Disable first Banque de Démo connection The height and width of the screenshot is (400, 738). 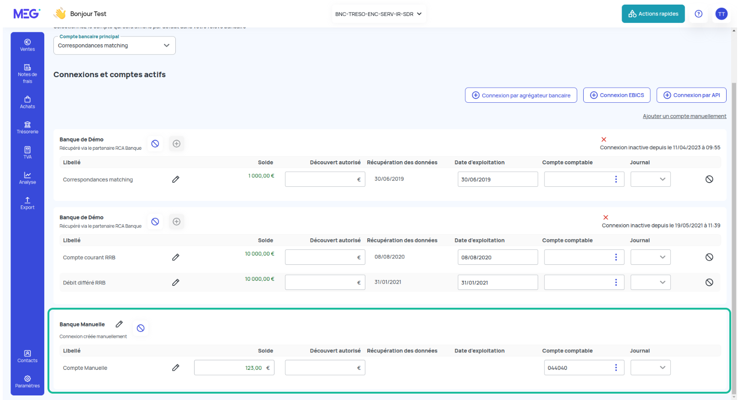155,143
